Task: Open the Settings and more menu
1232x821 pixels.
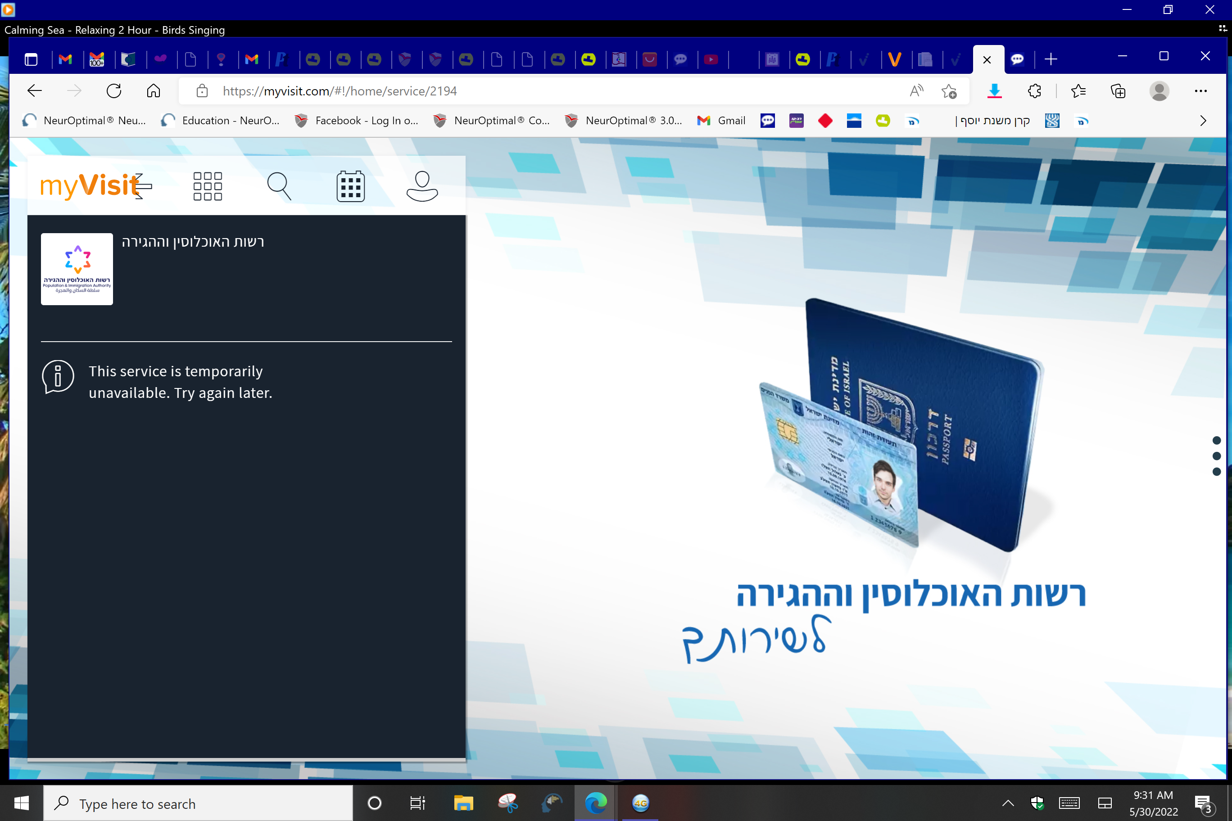Action: (1201, 90)
